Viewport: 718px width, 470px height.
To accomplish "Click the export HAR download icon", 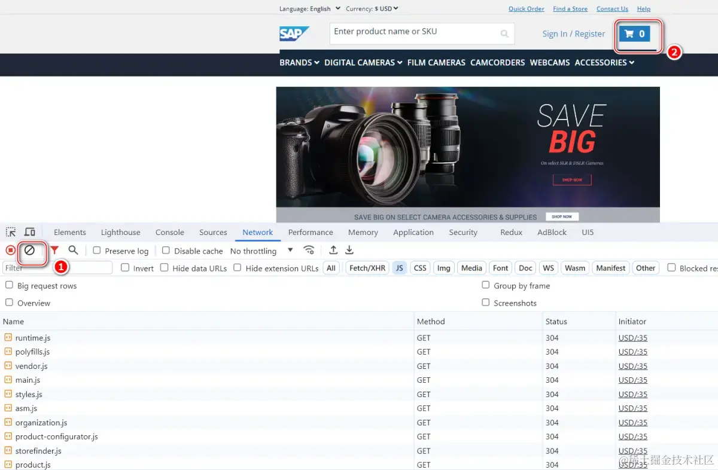I will pos(349,251).
